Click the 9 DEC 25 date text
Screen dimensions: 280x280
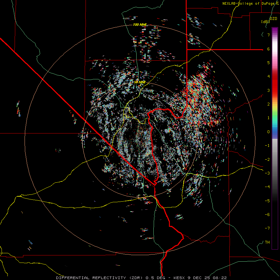pyautogui.click(x=199, y=278)
